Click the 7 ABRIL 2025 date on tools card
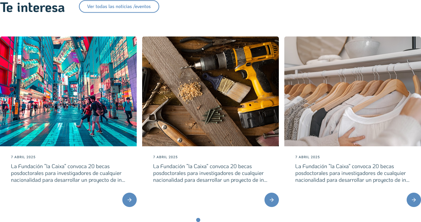 click(165, 157)
